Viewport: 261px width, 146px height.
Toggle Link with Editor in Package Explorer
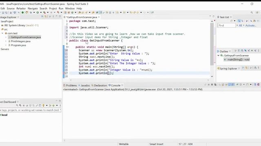(x=45, y=16)
